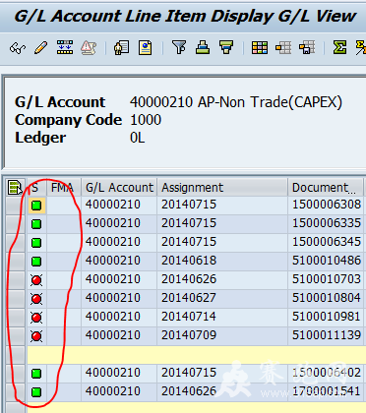Click document number 1500006345
This screenshot has height=413, width=366.
coord(327,242)
